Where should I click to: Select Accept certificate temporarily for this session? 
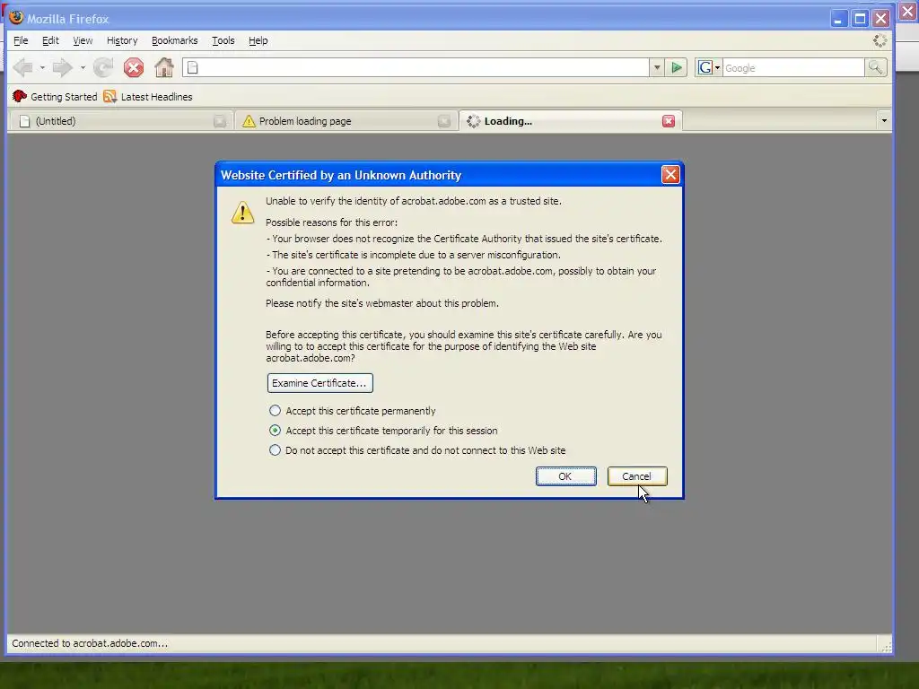click(275, 431)
